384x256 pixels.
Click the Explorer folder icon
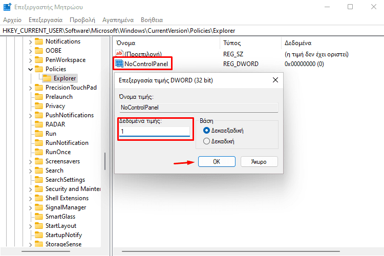point(47,78)
